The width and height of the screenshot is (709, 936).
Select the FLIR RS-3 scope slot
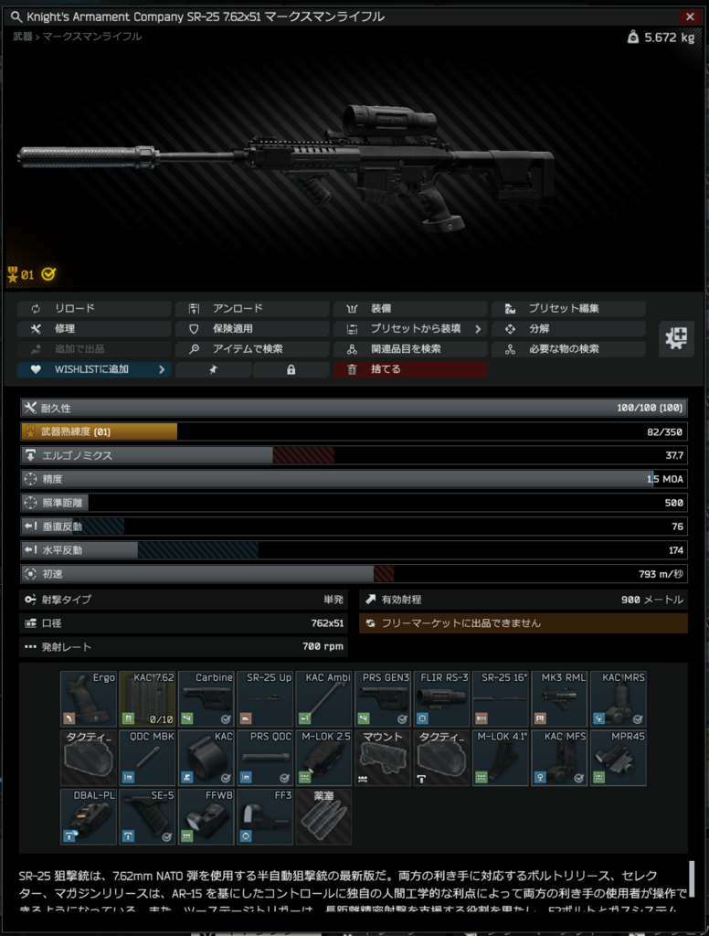(x=441, y=699)
